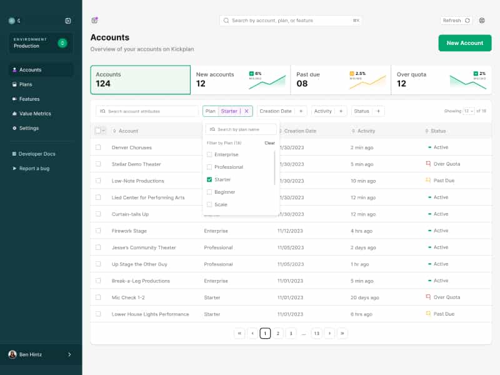Select the Over quota summary card
This screenshot has width=500, height=375.
[x=439, y=80]
